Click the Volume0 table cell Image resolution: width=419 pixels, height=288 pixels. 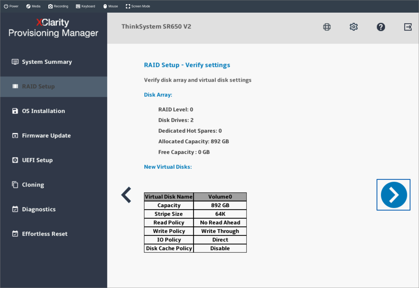220,197
